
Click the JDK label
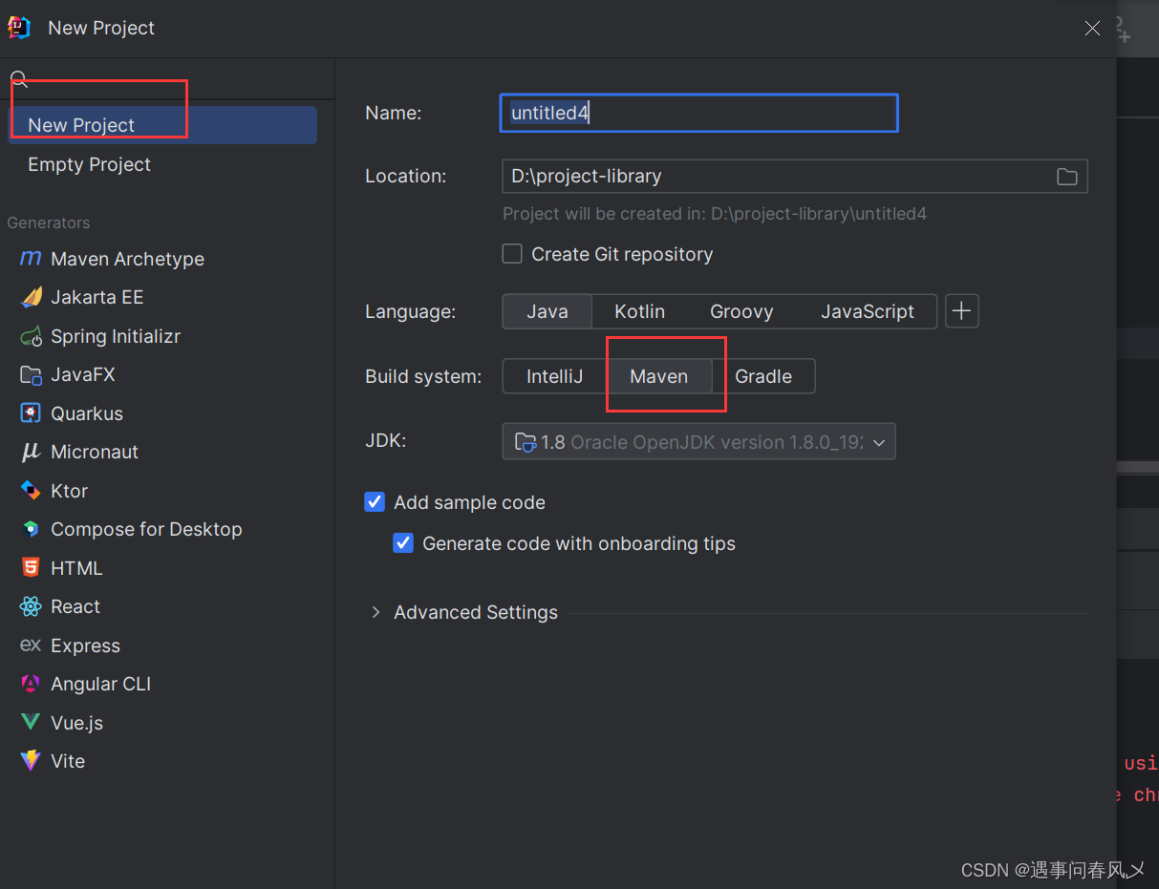[386, 440]
